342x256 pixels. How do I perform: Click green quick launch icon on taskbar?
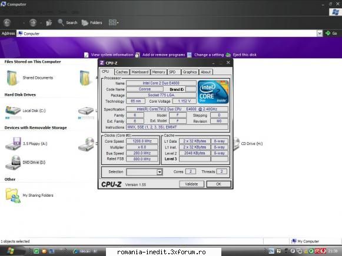(36, 251)
